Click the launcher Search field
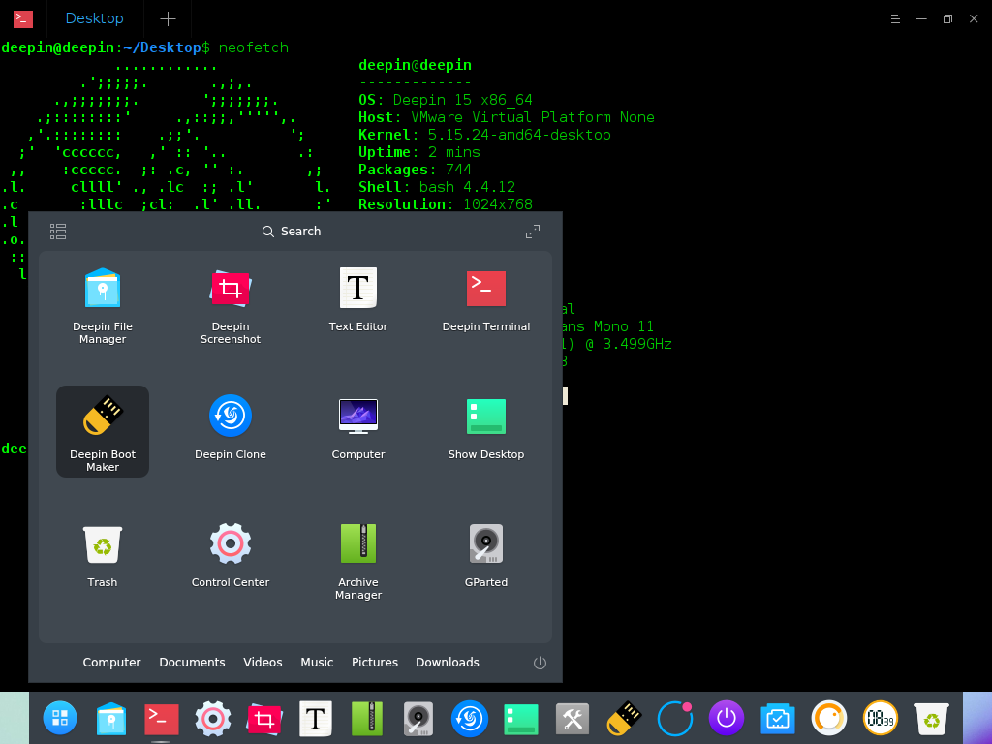Image resolution: width=992 pixels, height=744 pixels. click(292, 232)
